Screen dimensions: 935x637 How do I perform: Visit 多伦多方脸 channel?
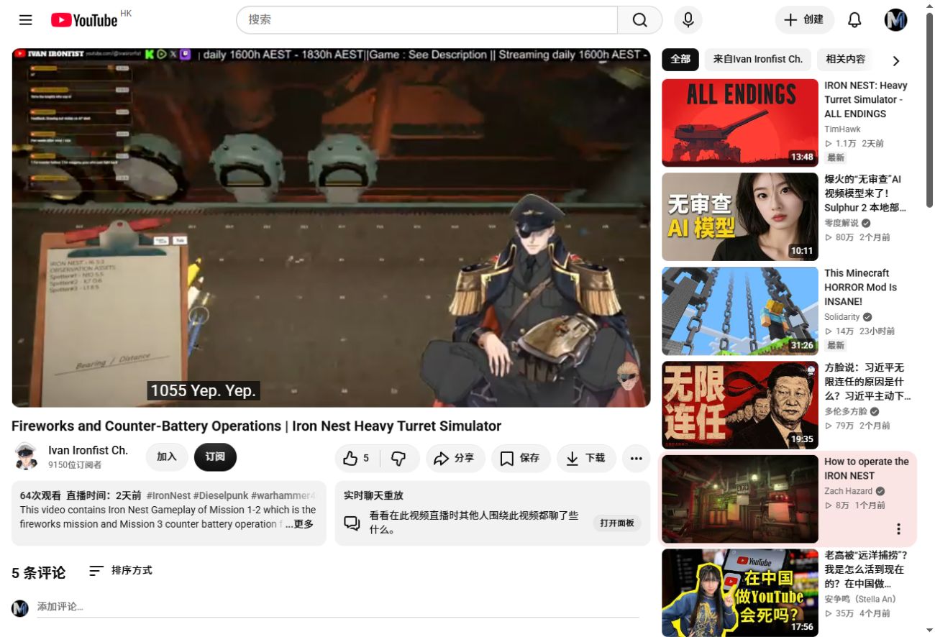click(x=846, y=411)
